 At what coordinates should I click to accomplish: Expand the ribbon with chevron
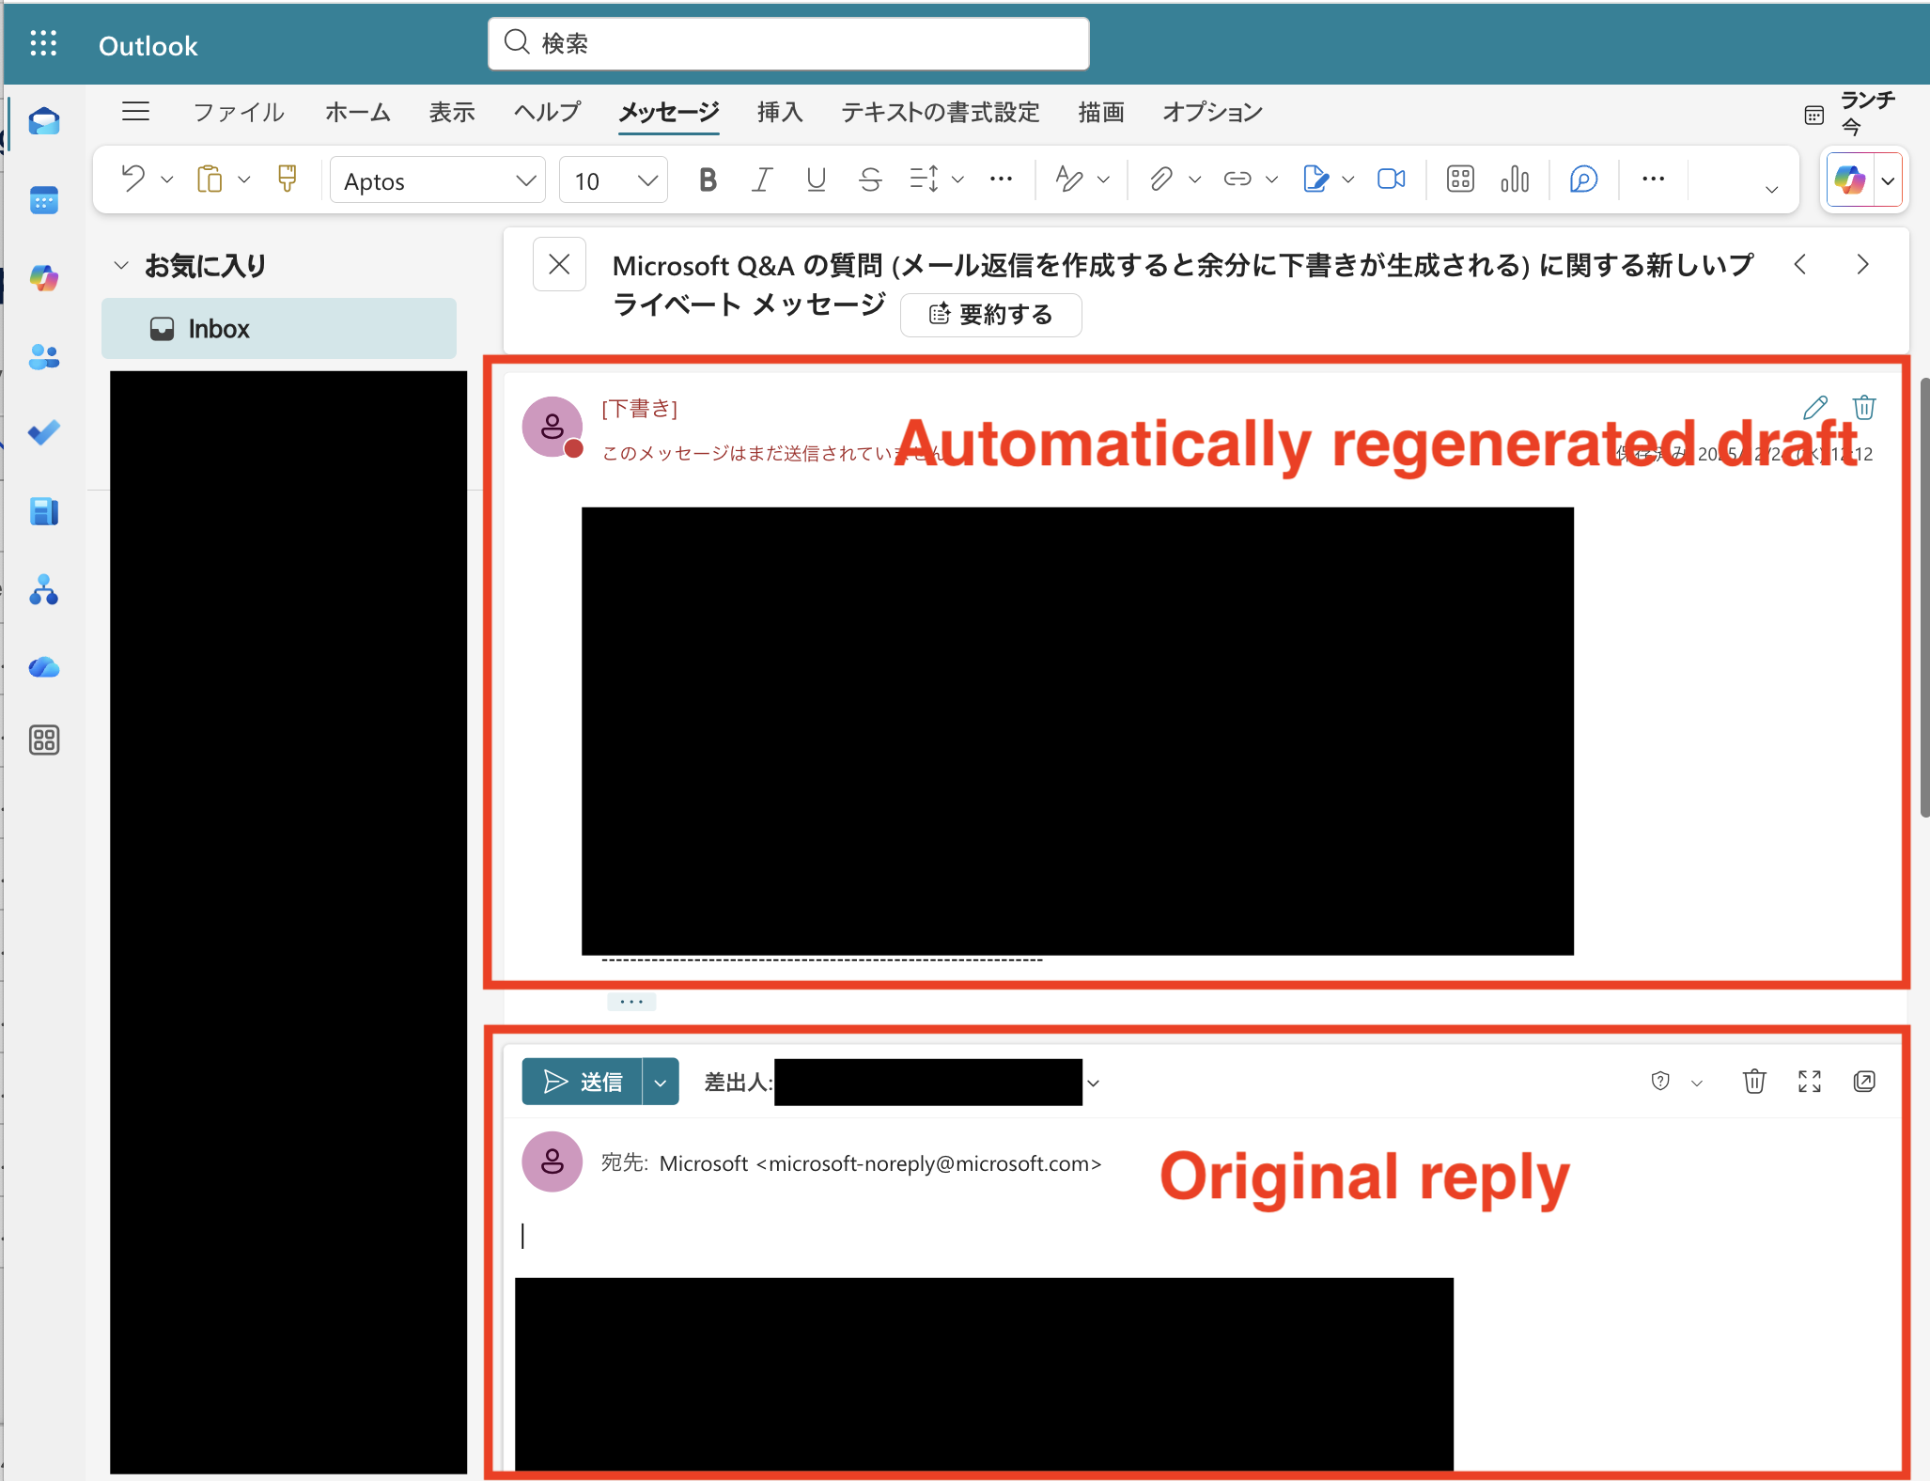point(1772,190)
